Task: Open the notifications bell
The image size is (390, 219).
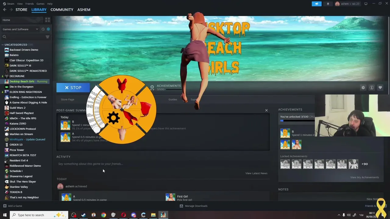Action: click(328, 4)
